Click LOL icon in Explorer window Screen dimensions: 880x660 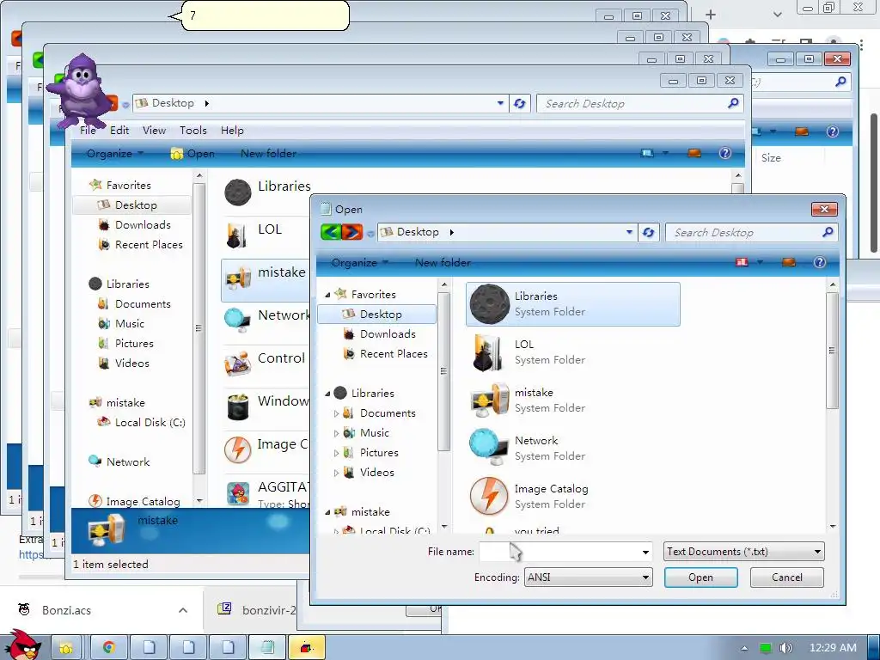[237, 235]
